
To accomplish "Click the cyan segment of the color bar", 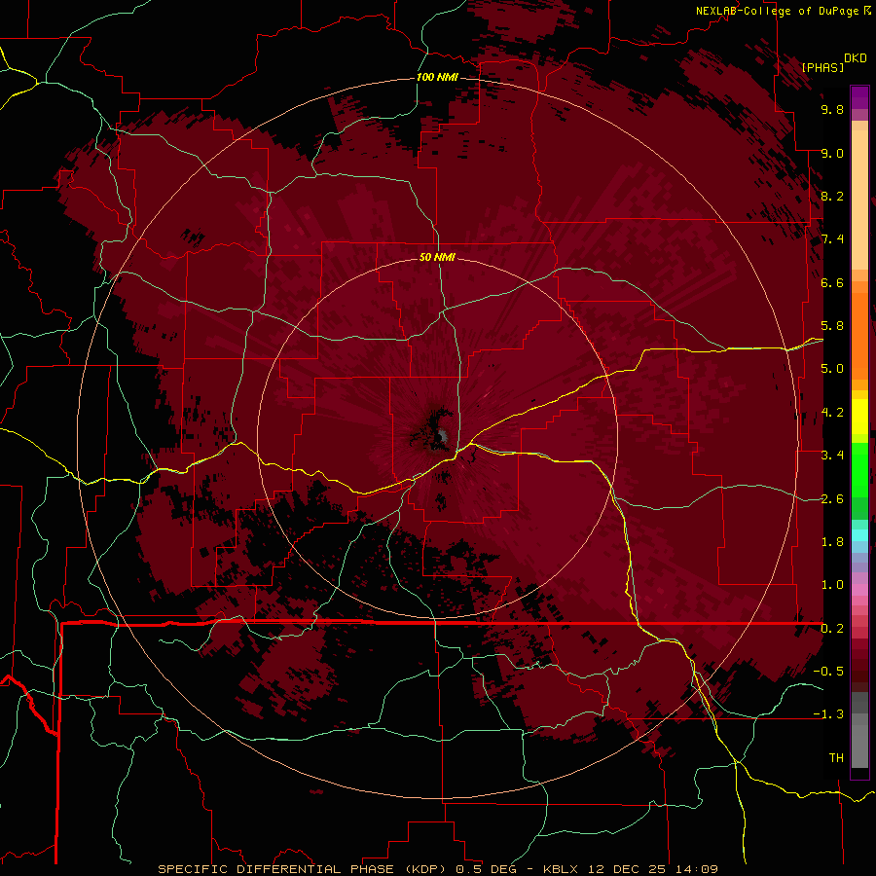I will tap(859, 534).
